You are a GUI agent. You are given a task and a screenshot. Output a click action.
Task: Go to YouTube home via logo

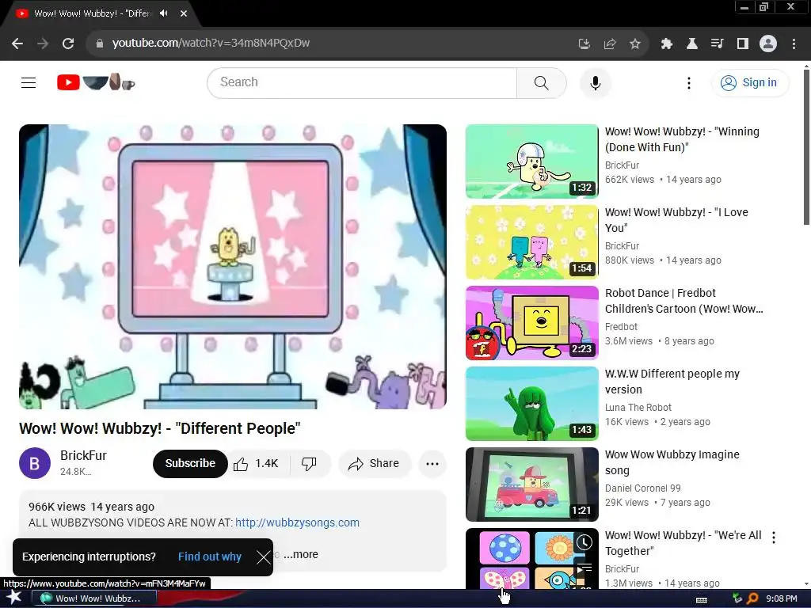tap(96, 82)
